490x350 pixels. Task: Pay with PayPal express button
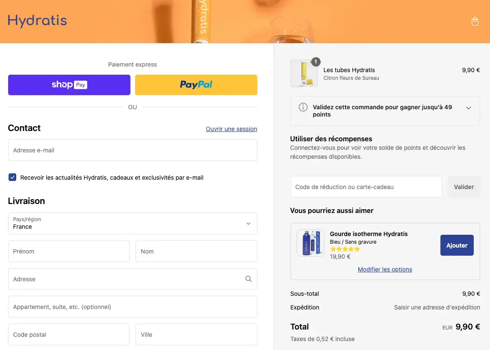click(x=196, y=85)
